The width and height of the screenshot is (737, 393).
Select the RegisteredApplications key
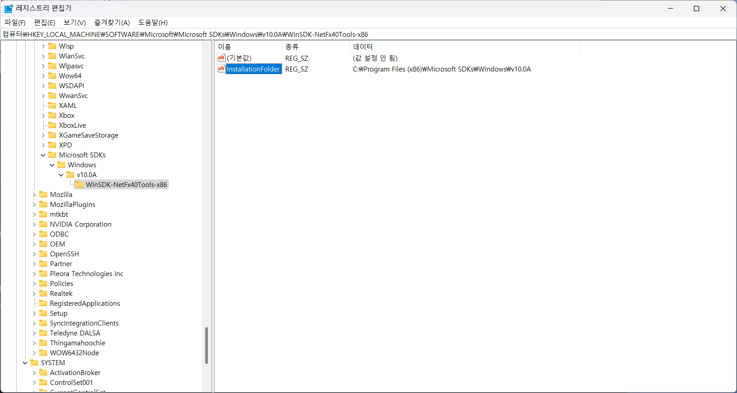click(x=85, y=303)
